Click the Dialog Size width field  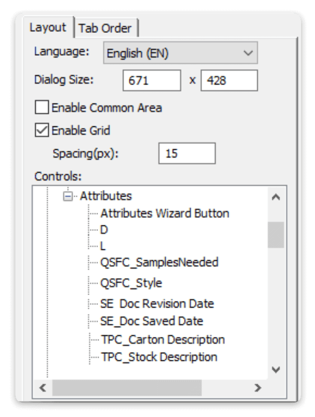tap(152, 81)
